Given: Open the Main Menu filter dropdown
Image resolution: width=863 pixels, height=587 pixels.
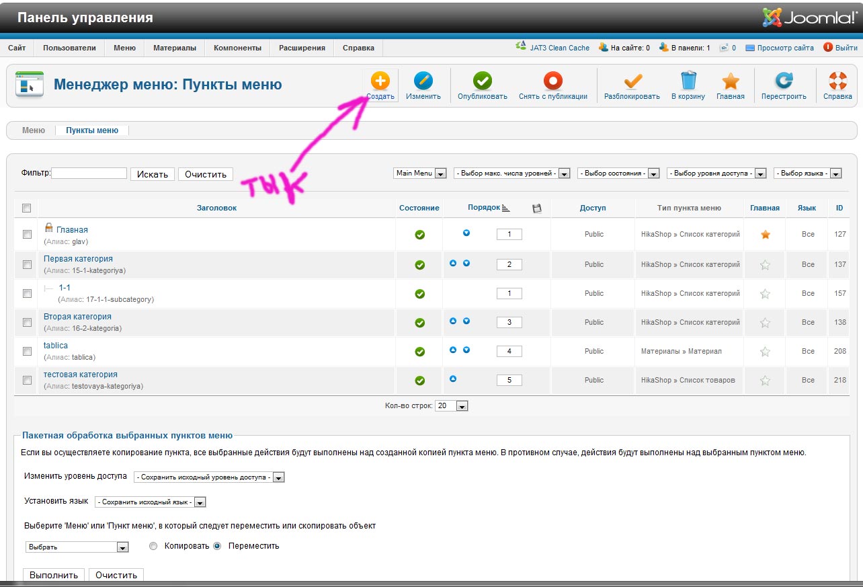Looking at the screenshot, I should coord(421,173).
